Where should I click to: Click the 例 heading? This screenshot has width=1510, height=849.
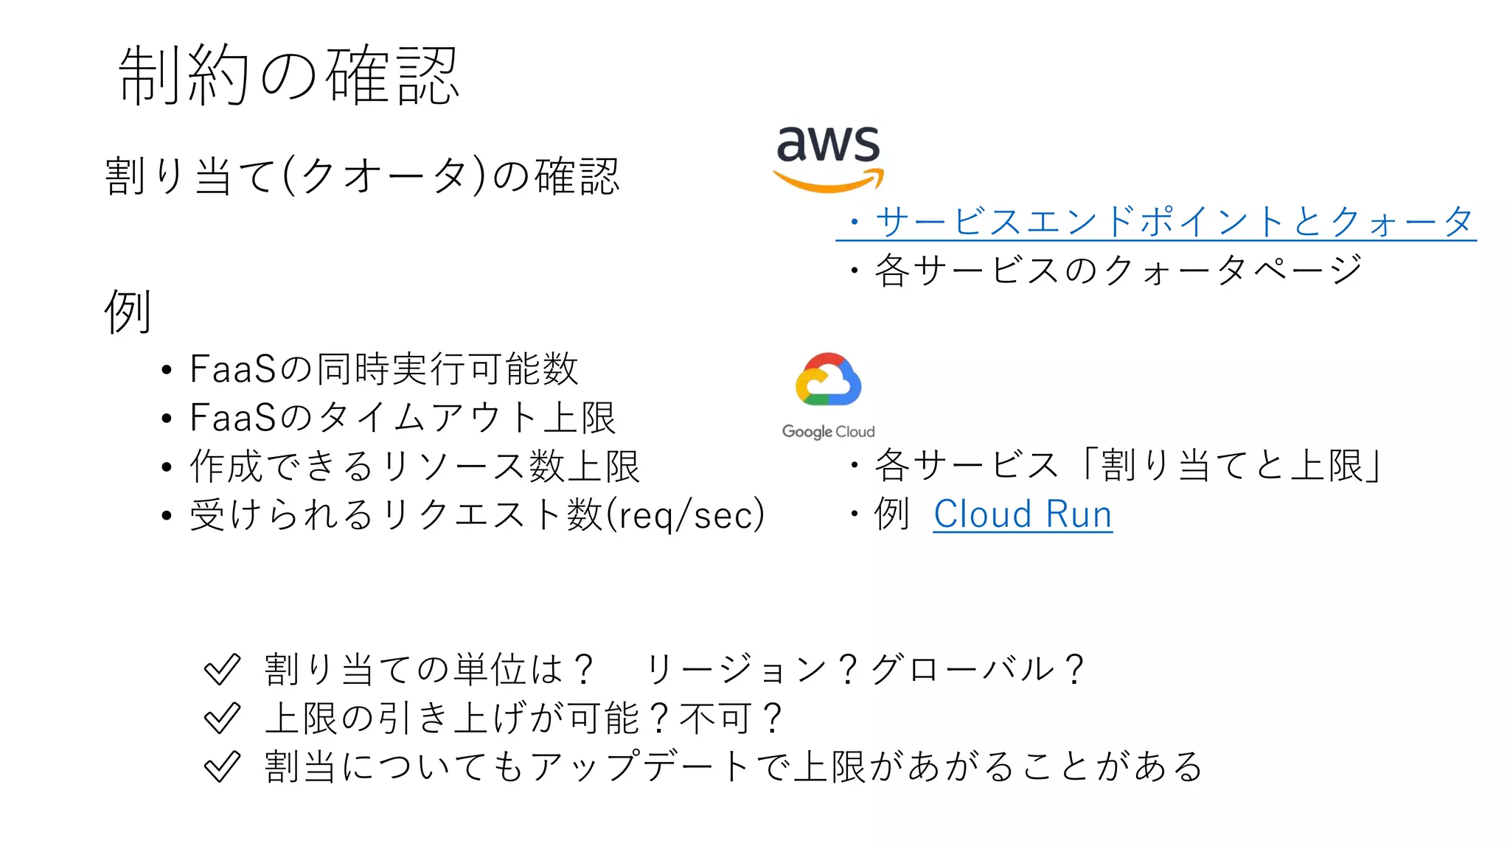(x=128, y=310)
